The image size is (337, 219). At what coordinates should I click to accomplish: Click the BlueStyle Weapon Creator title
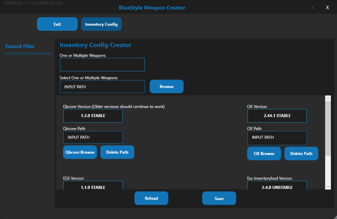click(152, 8)
